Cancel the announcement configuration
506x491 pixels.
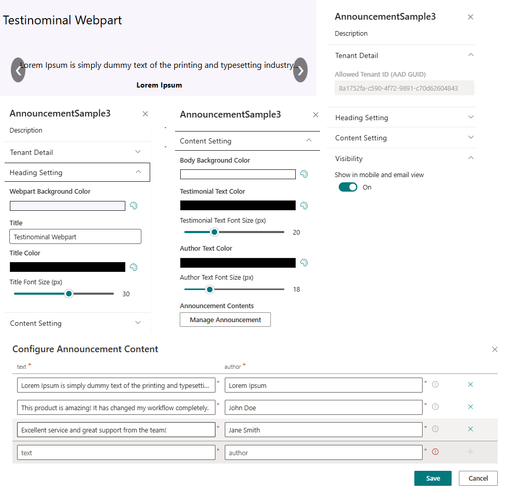[478, 478]
